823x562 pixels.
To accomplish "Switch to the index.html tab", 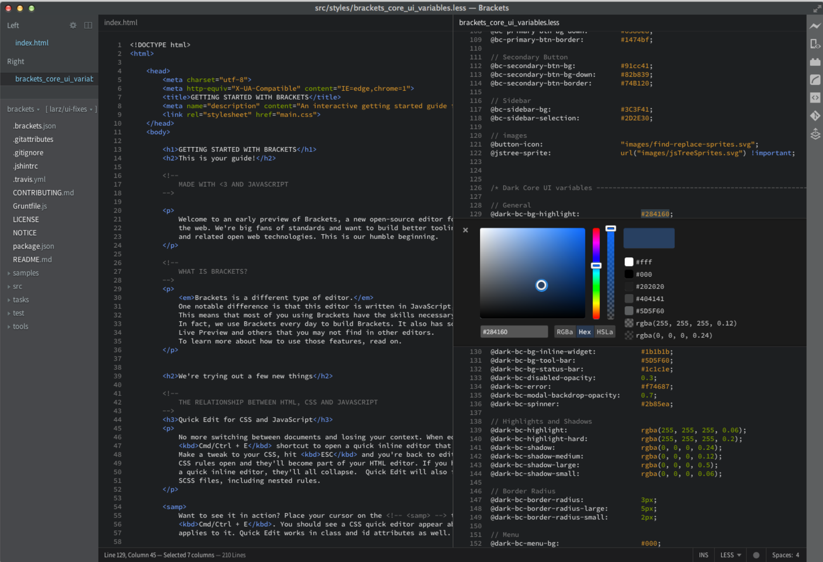I will click(121, 22).
